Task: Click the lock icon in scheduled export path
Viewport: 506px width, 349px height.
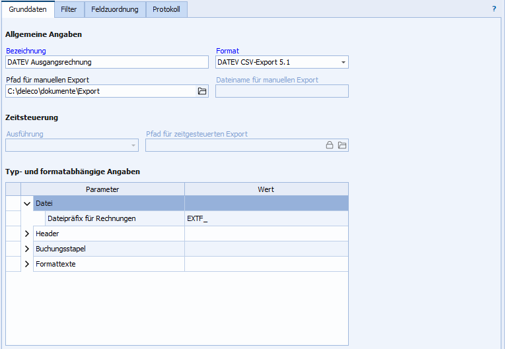Action: (x=329, y=145)
